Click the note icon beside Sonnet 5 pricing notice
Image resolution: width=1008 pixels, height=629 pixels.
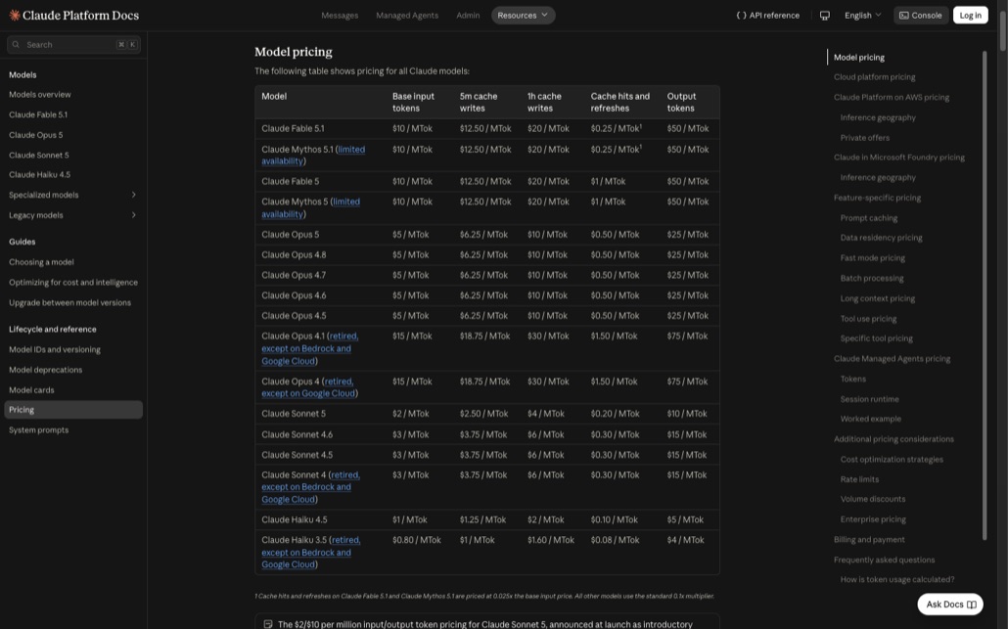(268, 624)
